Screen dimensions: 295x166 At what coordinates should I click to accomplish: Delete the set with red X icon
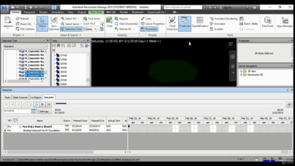click(x=54, y=50)
